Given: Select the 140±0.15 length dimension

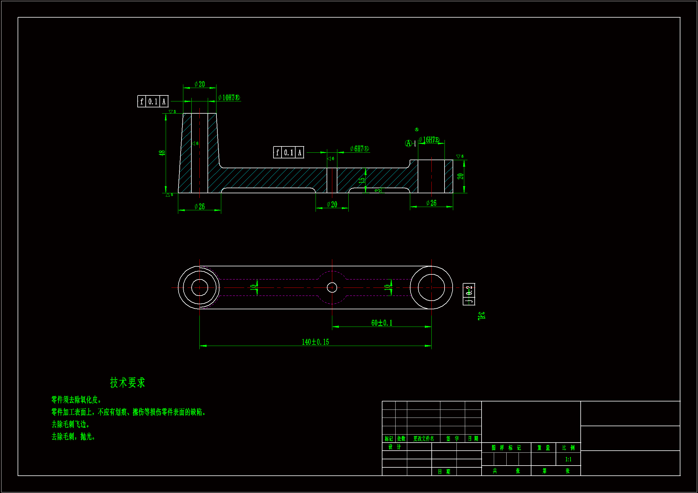Looking at the screenshot, I should 315,342.
